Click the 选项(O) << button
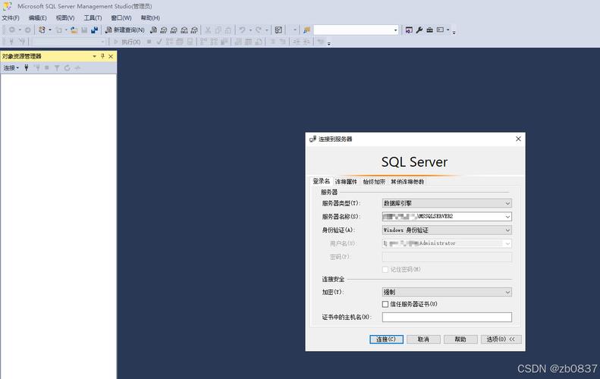600x379 pixels. point(501,340)
